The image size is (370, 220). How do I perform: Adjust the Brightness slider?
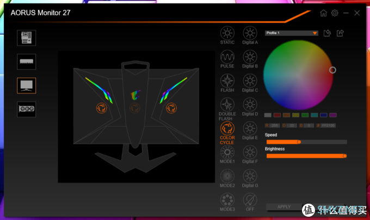click(x=306, y=156)
